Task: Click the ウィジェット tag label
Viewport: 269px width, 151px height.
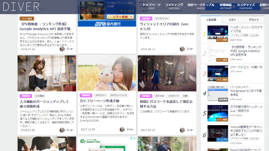Action: tap(162, 18)
